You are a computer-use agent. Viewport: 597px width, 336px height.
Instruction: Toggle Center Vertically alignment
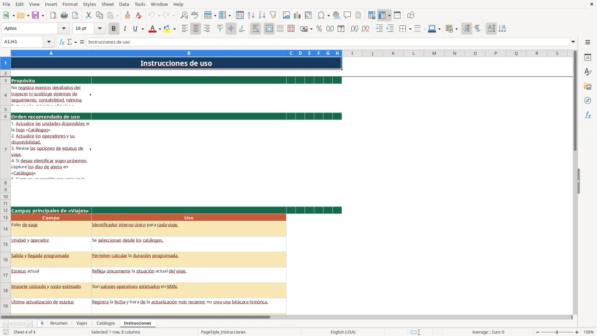[231, 29]
